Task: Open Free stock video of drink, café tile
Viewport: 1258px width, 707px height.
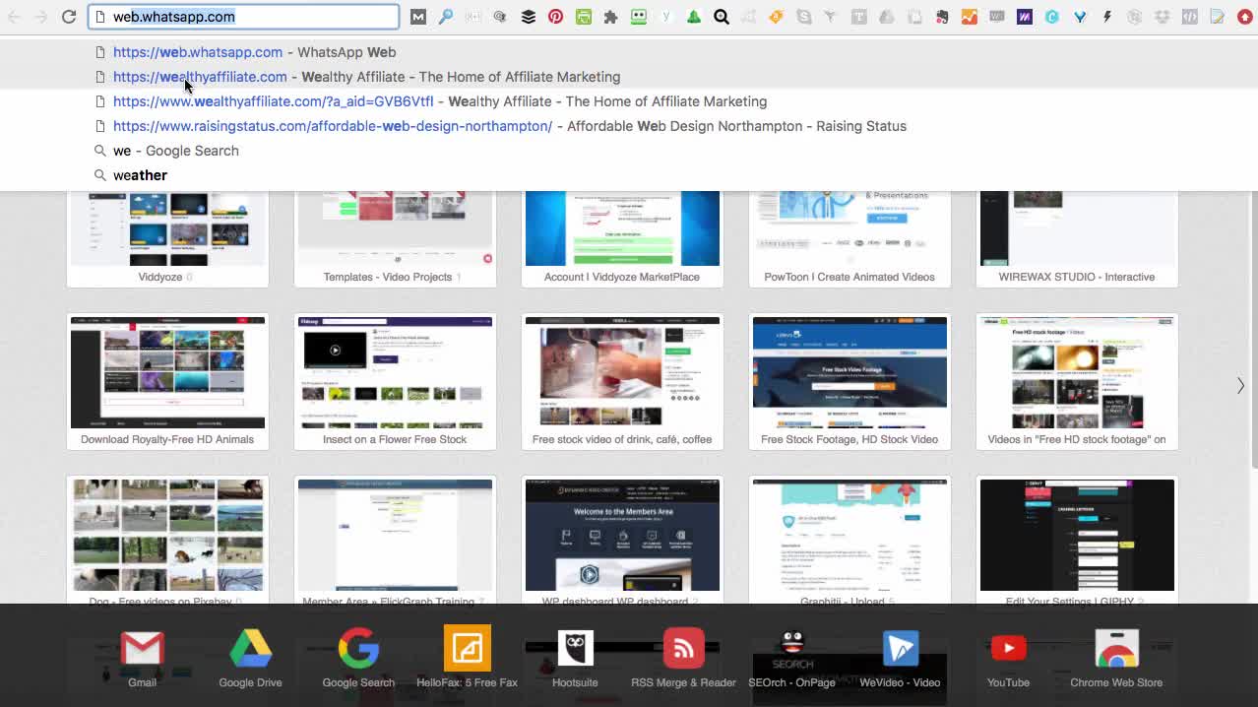Action: click(x=622, y=381)
